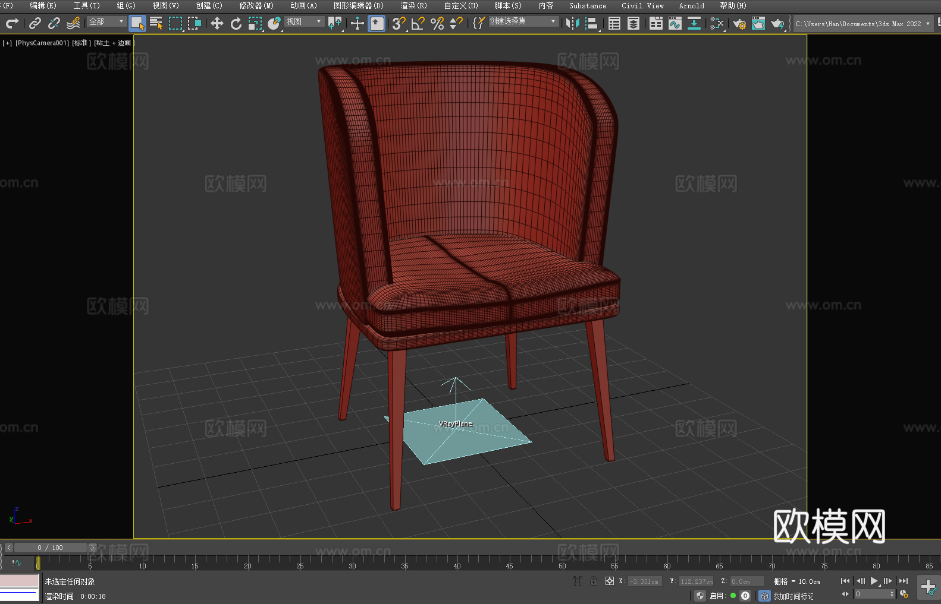The width and height of the screenshot is (941, 604).
Task: Select the Rotate tool
Action: point(236,23)
